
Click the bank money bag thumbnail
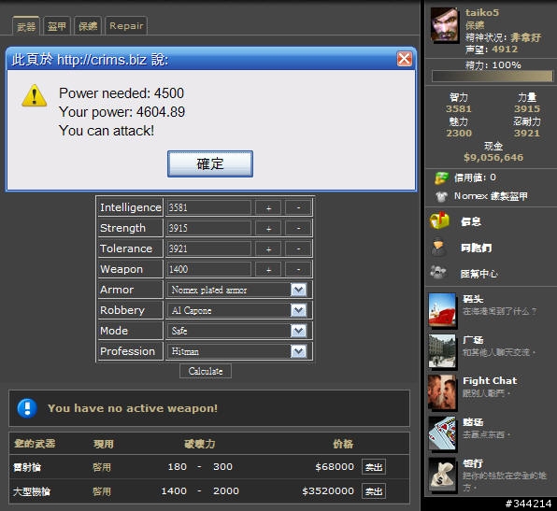click(442, 475)
